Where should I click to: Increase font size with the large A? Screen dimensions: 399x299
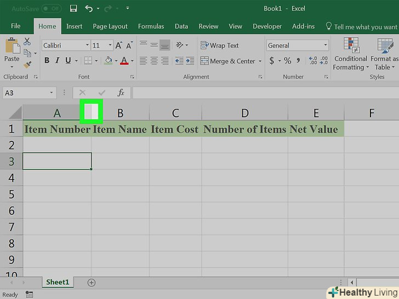pyautogui.click(x=118, y=45)
